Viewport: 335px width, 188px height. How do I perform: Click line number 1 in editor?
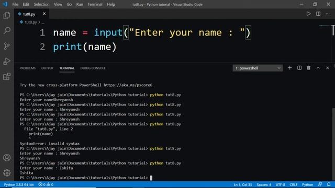click(x=42, y=32)
